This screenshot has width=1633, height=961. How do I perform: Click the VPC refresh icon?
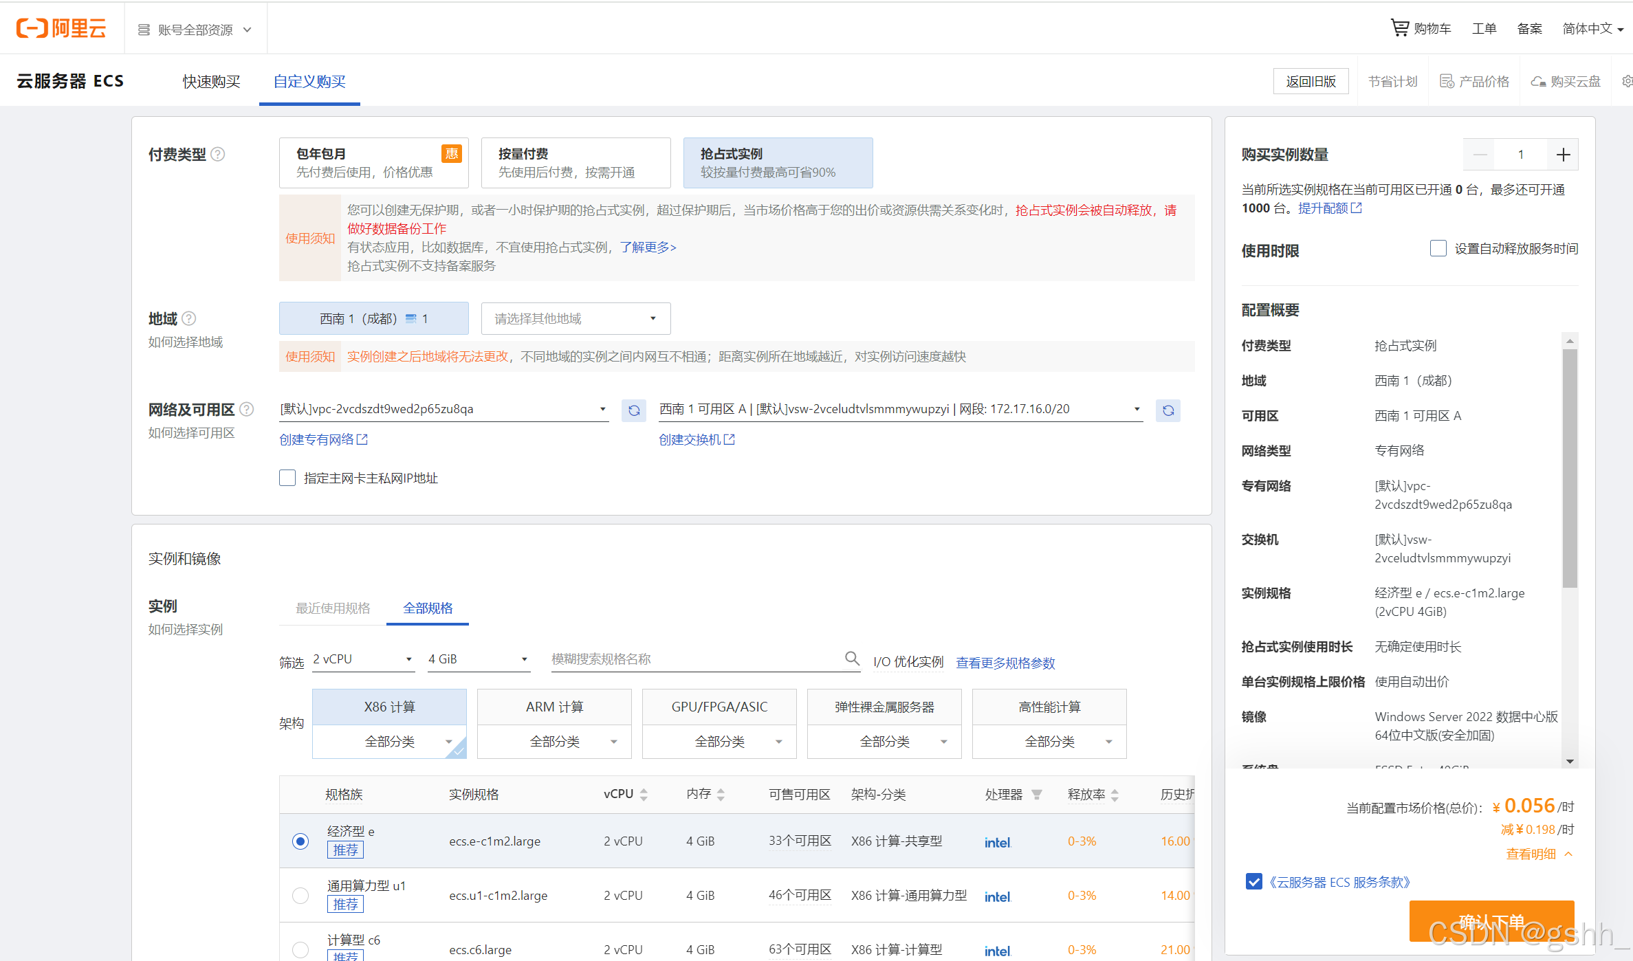pos(634,410)
